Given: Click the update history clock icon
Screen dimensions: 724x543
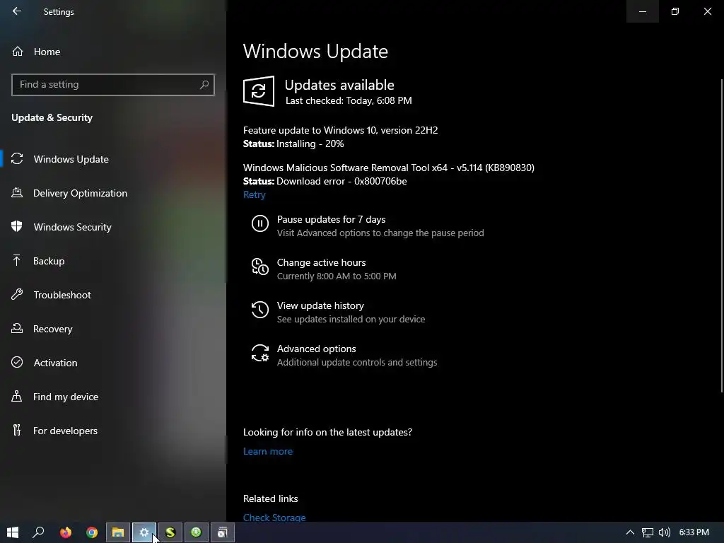Looking at the screenshot, I should [260, 310].
